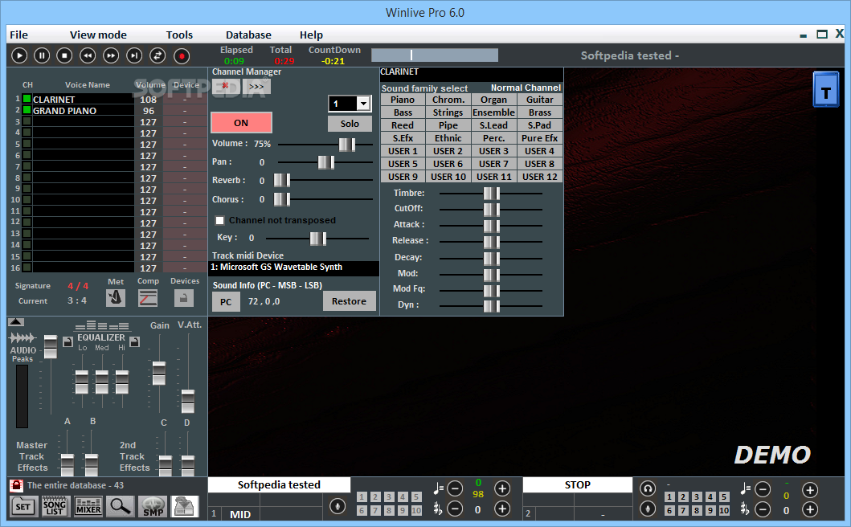This screenshot has height=527, width=851.
Task: Toggle the left lock icon beside EQUALIZER
Action: point(68,341)
